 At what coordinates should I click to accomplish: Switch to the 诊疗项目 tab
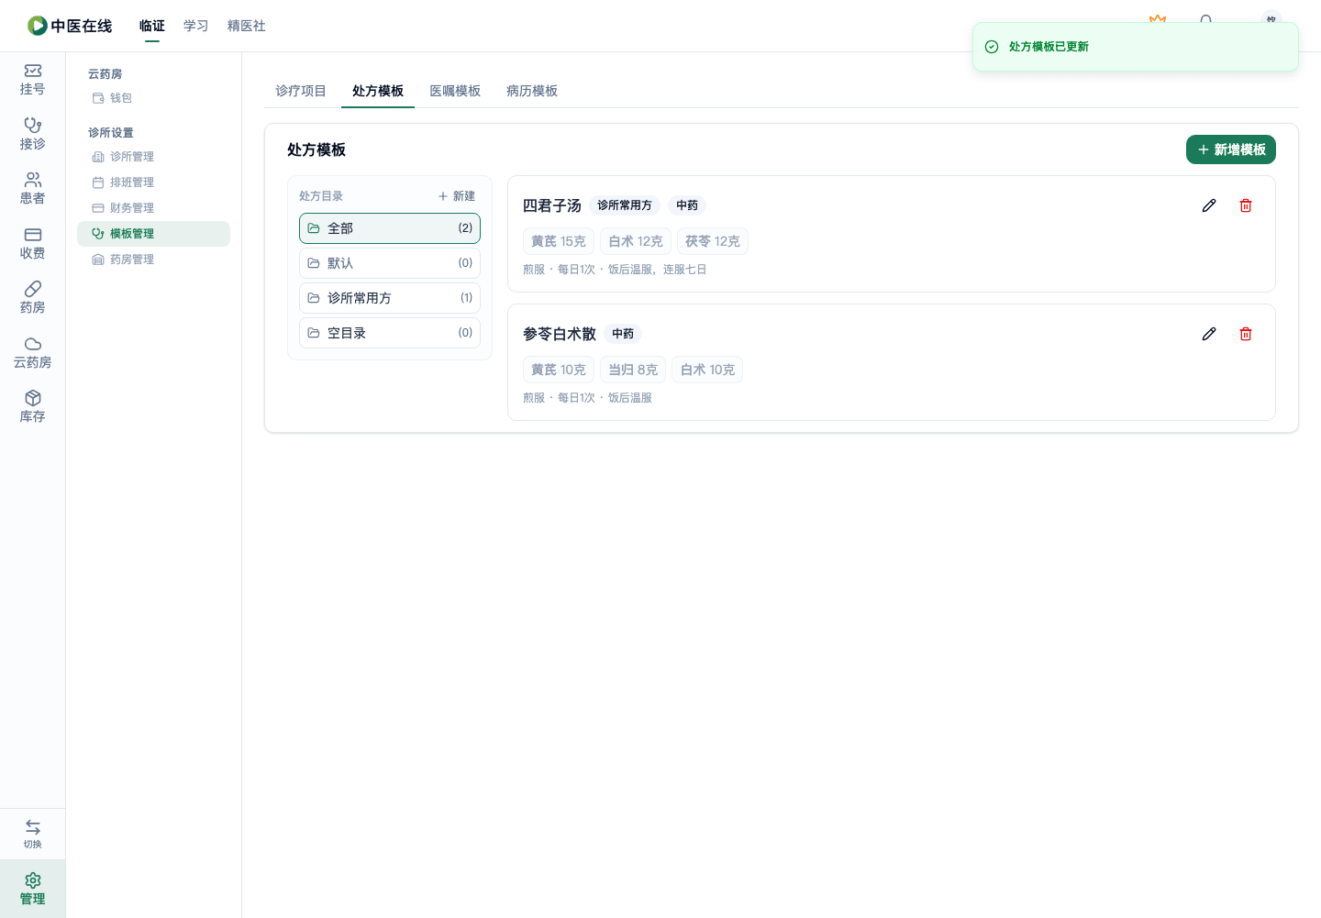point(301,91)
